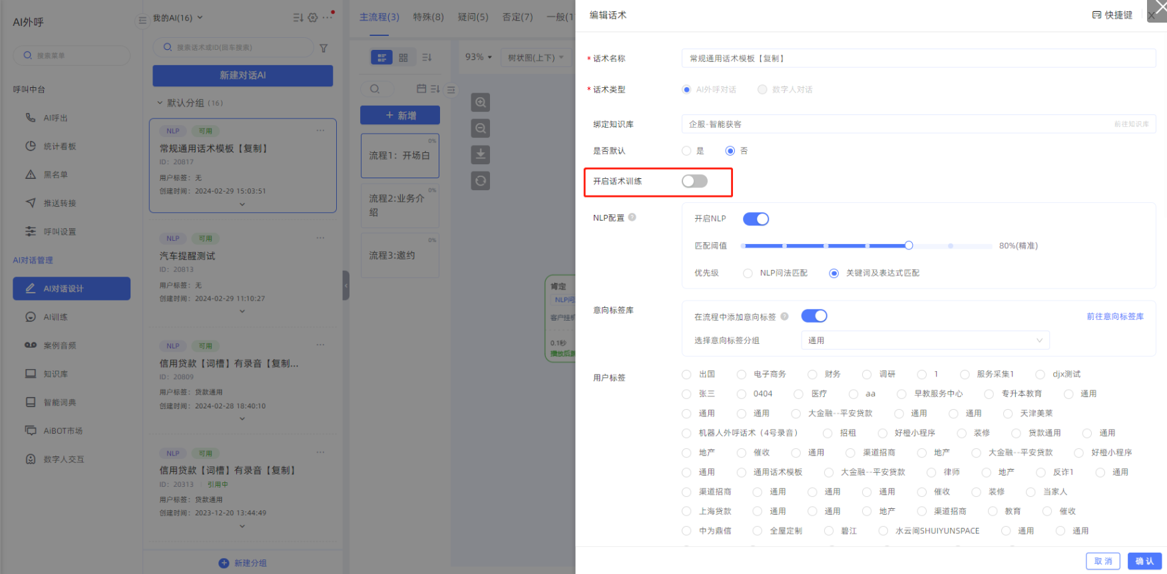Viewport: 1167px width, 574px height.
Task: Collapse the 默认分组 group
Action: point(160,103)
